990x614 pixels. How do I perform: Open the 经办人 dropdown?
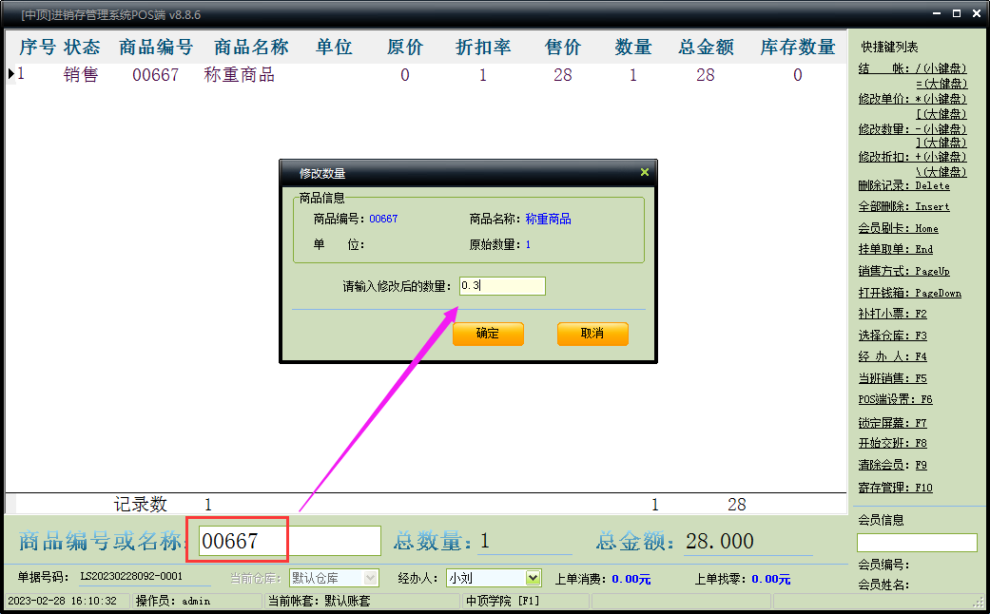point(533,578)
